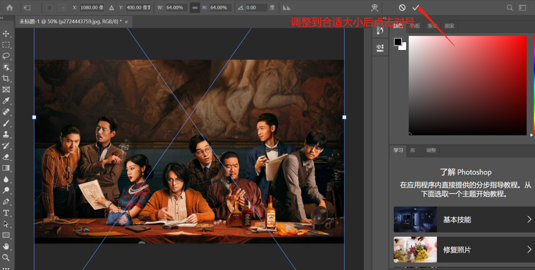This screenshot has height=270, width=535.
Task: Select the Eyedropper tool
Action: (6, 101)
